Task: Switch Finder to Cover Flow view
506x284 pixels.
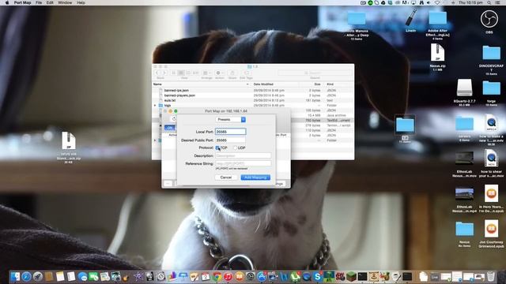Action: (195, 73)
